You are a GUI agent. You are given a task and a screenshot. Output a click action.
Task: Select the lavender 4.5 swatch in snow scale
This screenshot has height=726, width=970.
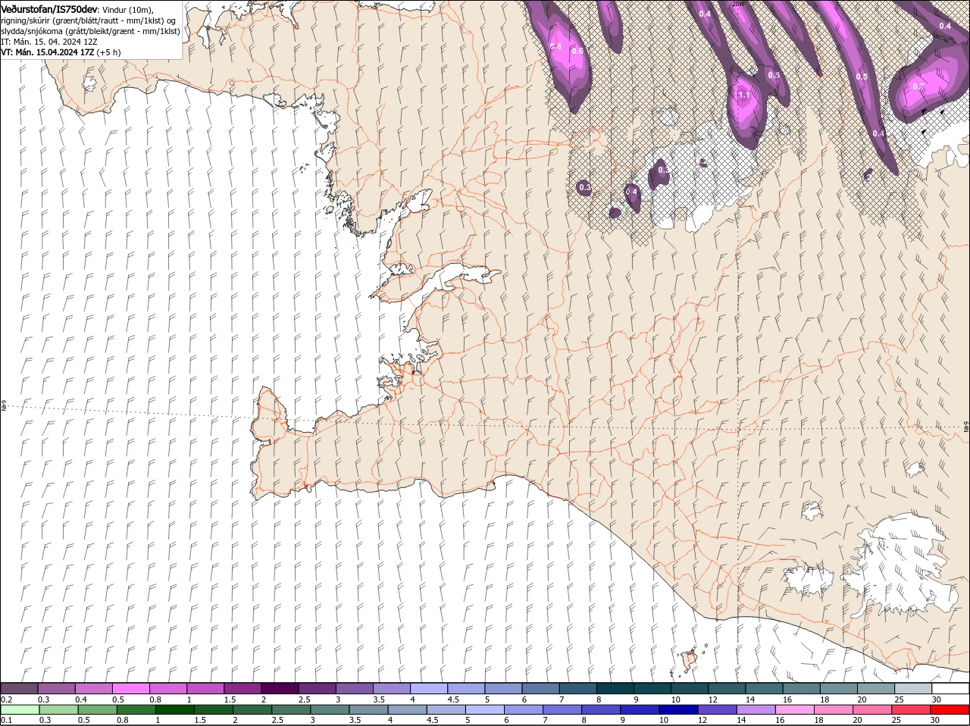coord(467,688)
